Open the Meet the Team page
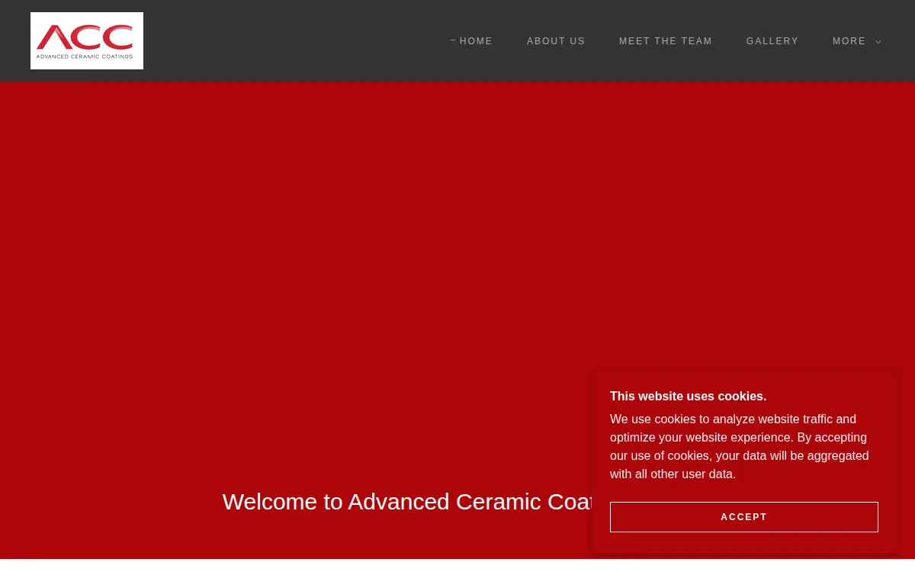The height and width of the screenshot is (572, 915). pyautogui.click(x=666, y=41)
